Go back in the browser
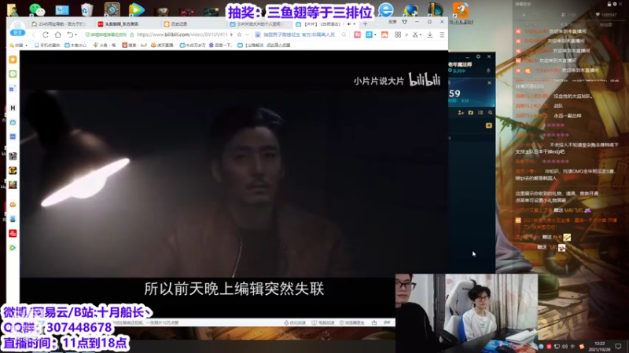 (34, 35)
